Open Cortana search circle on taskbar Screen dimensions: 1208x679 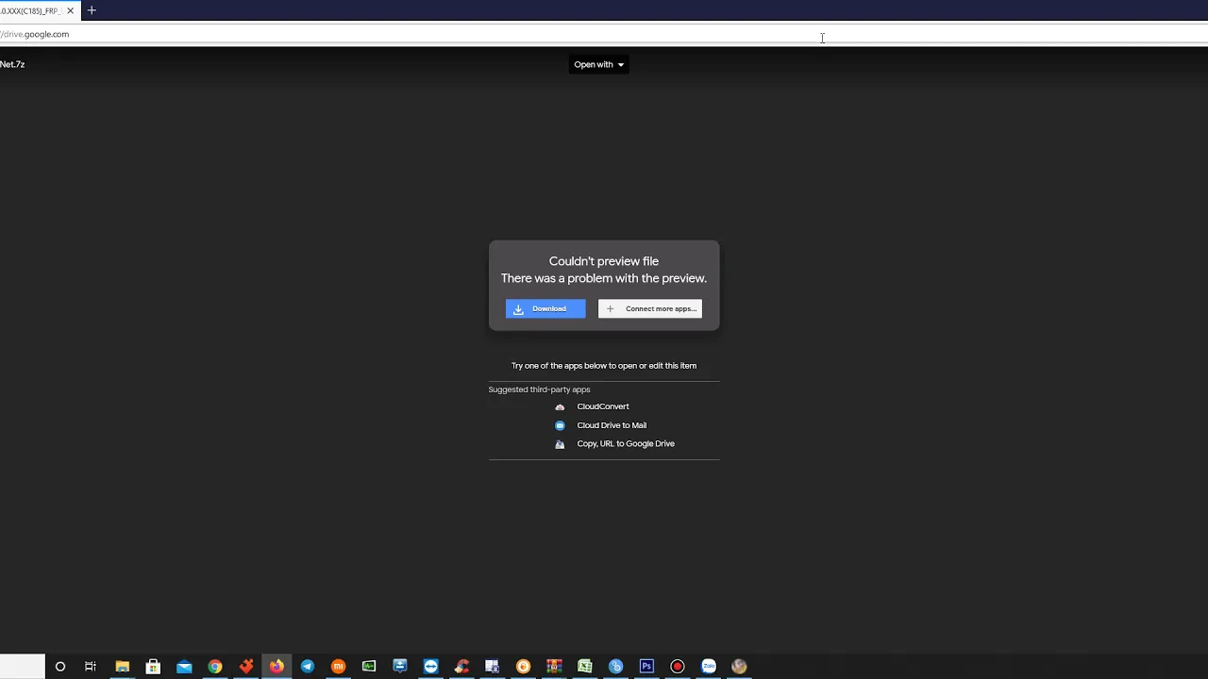pos(60,667)
